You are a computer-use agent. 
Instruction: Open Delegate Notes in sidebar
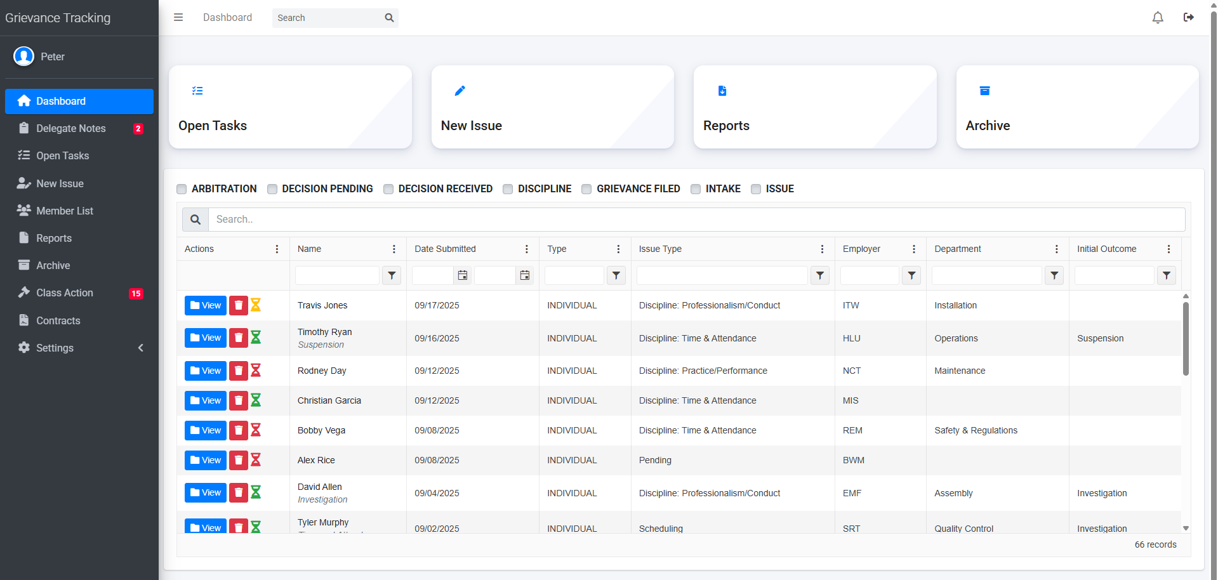click(71, 128)
